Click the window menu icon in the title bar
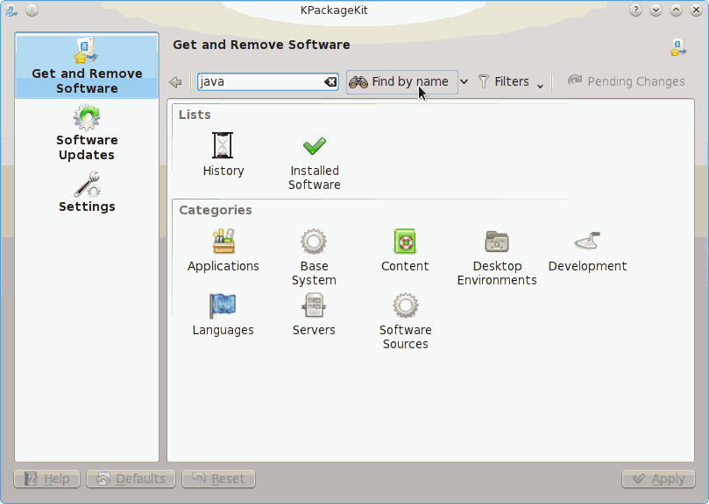 [x=11, y=10]
